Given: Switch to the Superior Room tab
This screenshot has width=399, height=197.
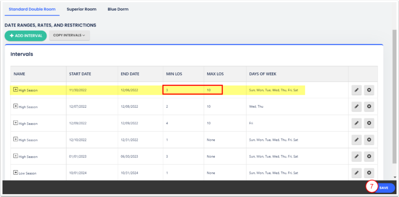Looking at the screenshot, I should tap(81, 9).
